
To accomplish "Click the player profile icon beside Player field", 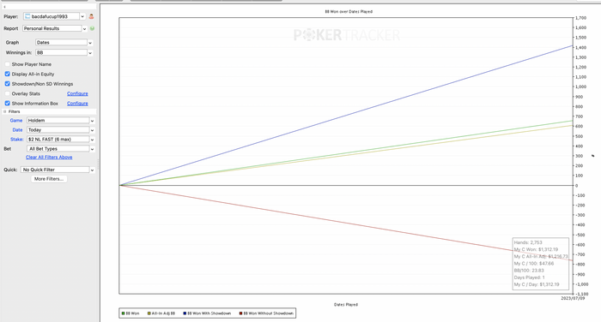I will click(x=91, y=16).
